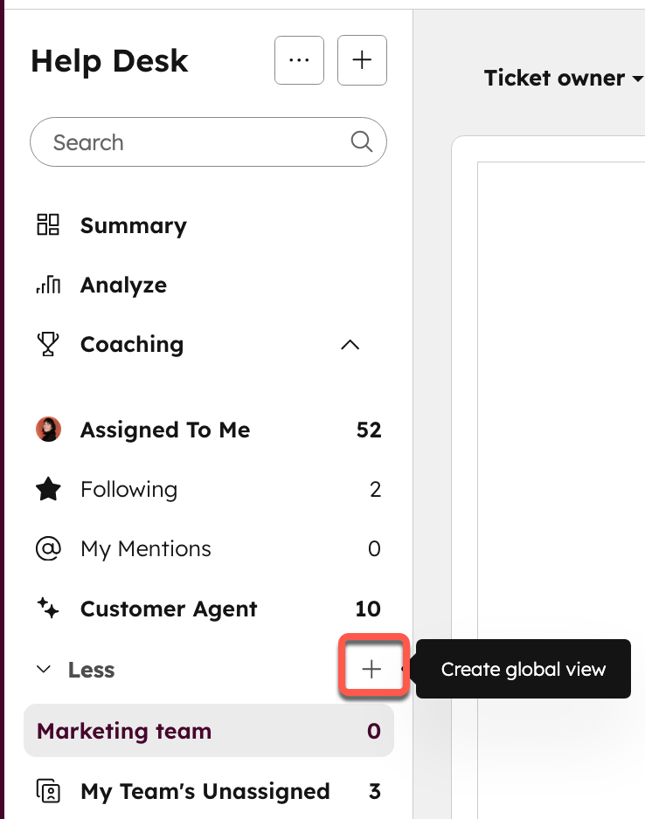Click the Following star icon
Image resolution: width=645 pixels, height=819 pixels.
[47, 489]
